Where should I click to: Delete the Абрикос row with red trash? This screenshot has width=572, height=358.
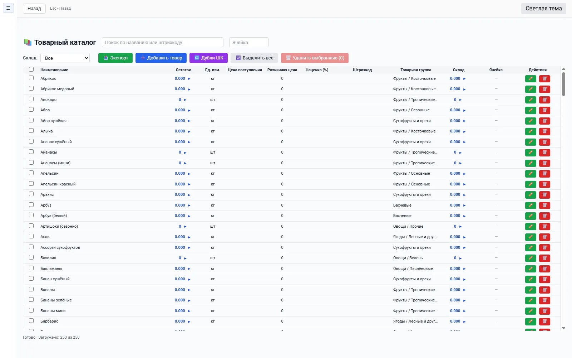[544, 79]
